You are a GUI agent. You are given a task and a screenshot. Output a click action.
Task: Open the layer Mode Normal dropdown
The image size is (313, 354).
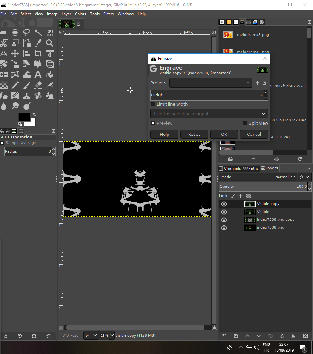258,177
